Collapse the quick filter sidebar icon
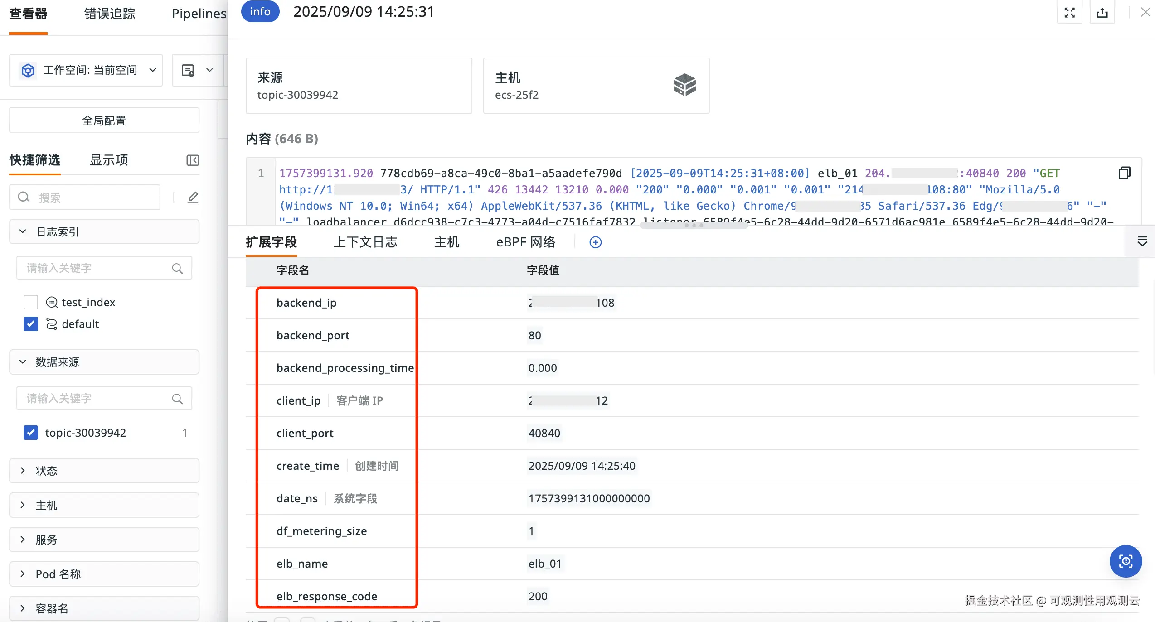1155x622 pixels. point(193,160)
